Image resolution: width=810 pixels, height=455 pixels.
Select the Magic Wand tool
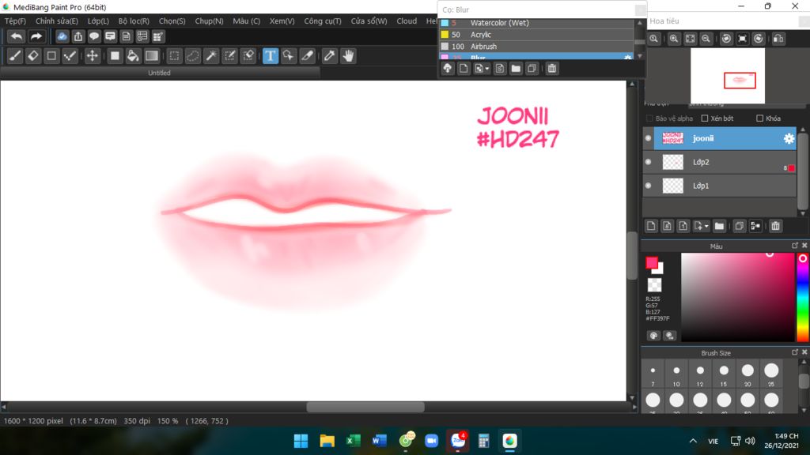pos(211,56)
